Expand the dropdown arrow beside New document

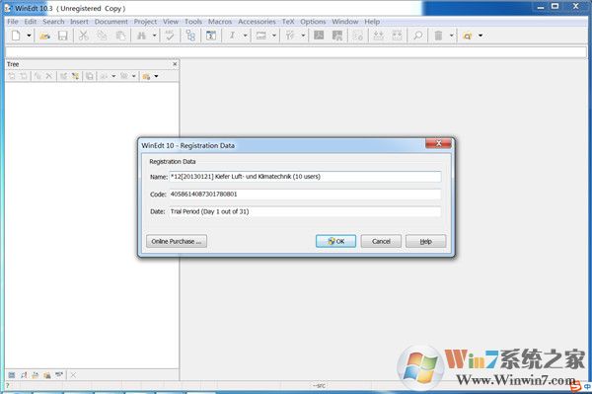click(29, 36)
